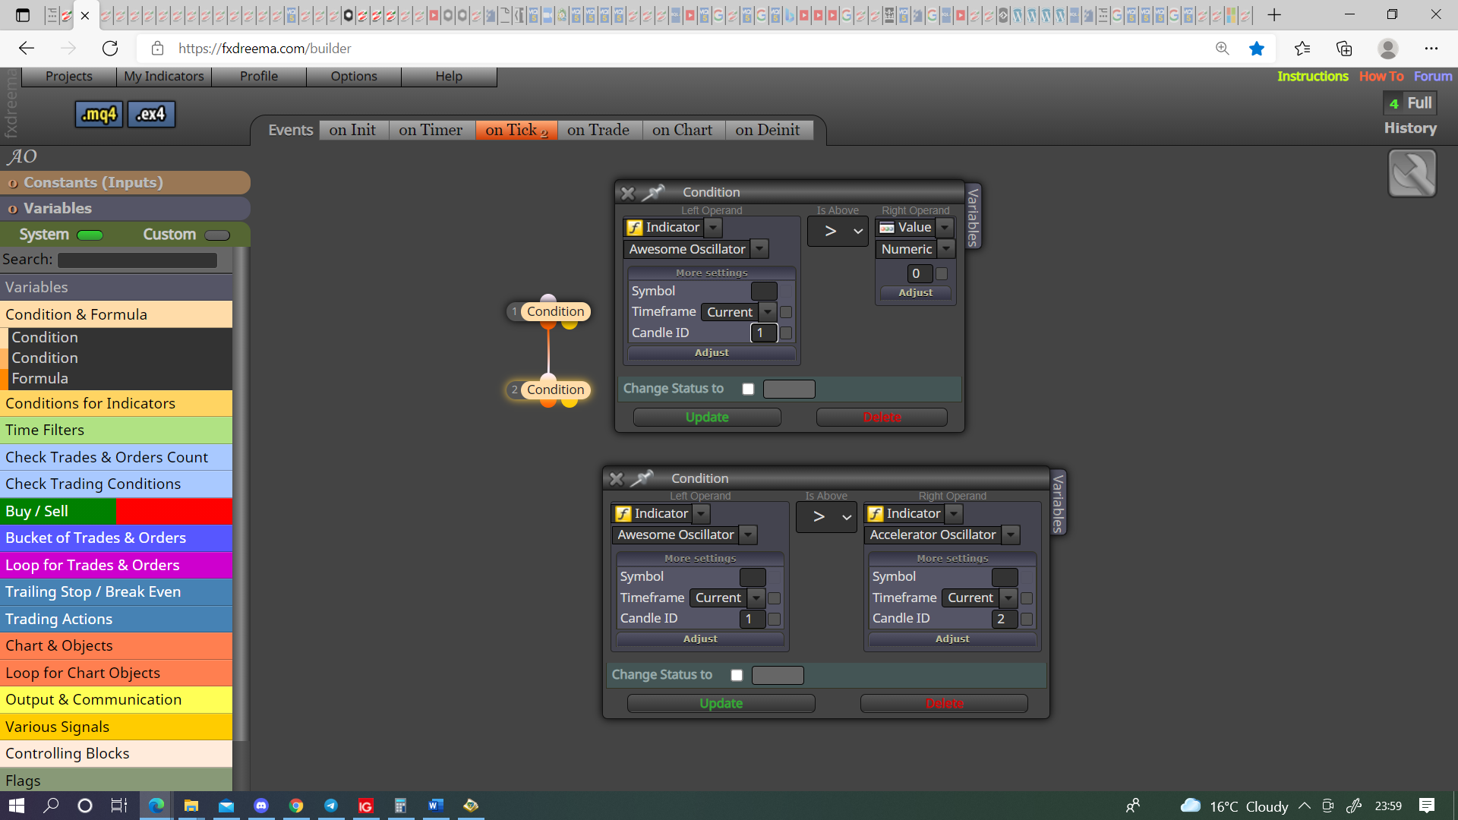Close the lower Condition dialog

[x=617, y=479]
